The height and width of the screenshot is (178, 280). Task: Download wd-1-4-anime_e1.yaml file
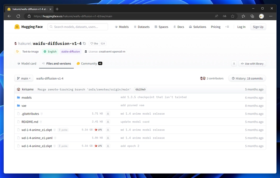(x=108, y=138)
